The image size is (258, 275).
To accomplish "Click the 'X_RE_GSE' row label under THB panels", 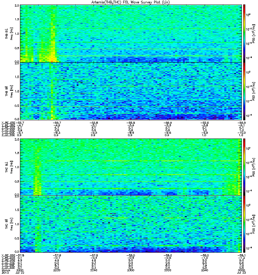I will tap(8, 123).
